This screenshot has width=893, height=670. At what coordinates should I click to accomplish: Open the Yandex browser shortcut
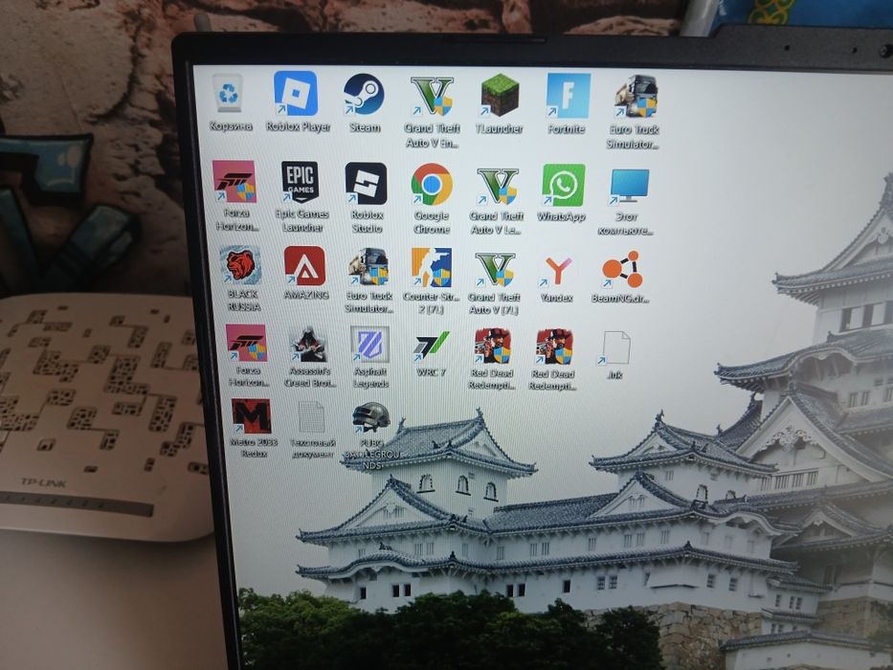pos(556,271)
